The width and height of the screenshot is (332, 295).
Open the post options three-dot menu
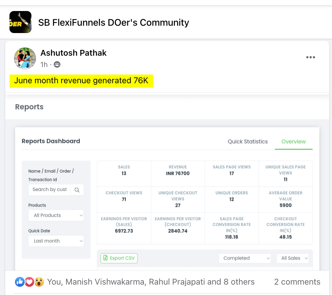(x=310, y=57)
